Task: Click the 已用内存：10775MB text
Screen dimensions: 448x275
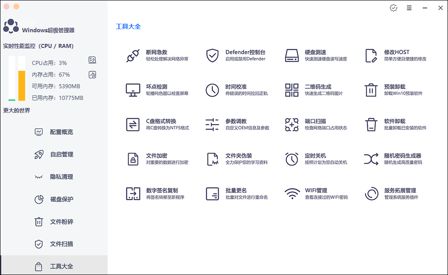Action: click(57, 98)
